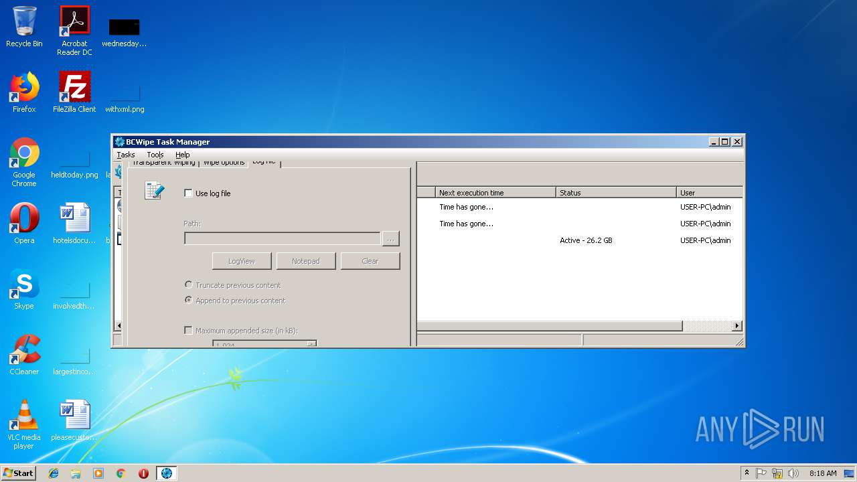The image size is (857, 482).
Task: Click the Notepad button
Action: tap(306, 261)
